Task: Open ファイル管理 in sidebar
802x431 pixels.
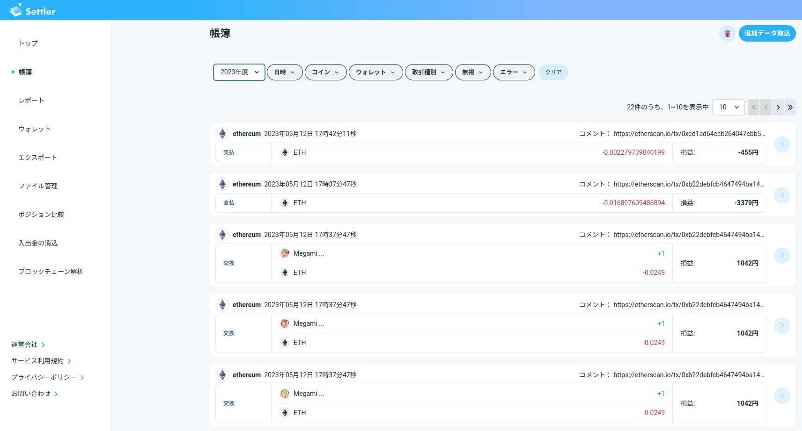Action: (x=38, y=186)
